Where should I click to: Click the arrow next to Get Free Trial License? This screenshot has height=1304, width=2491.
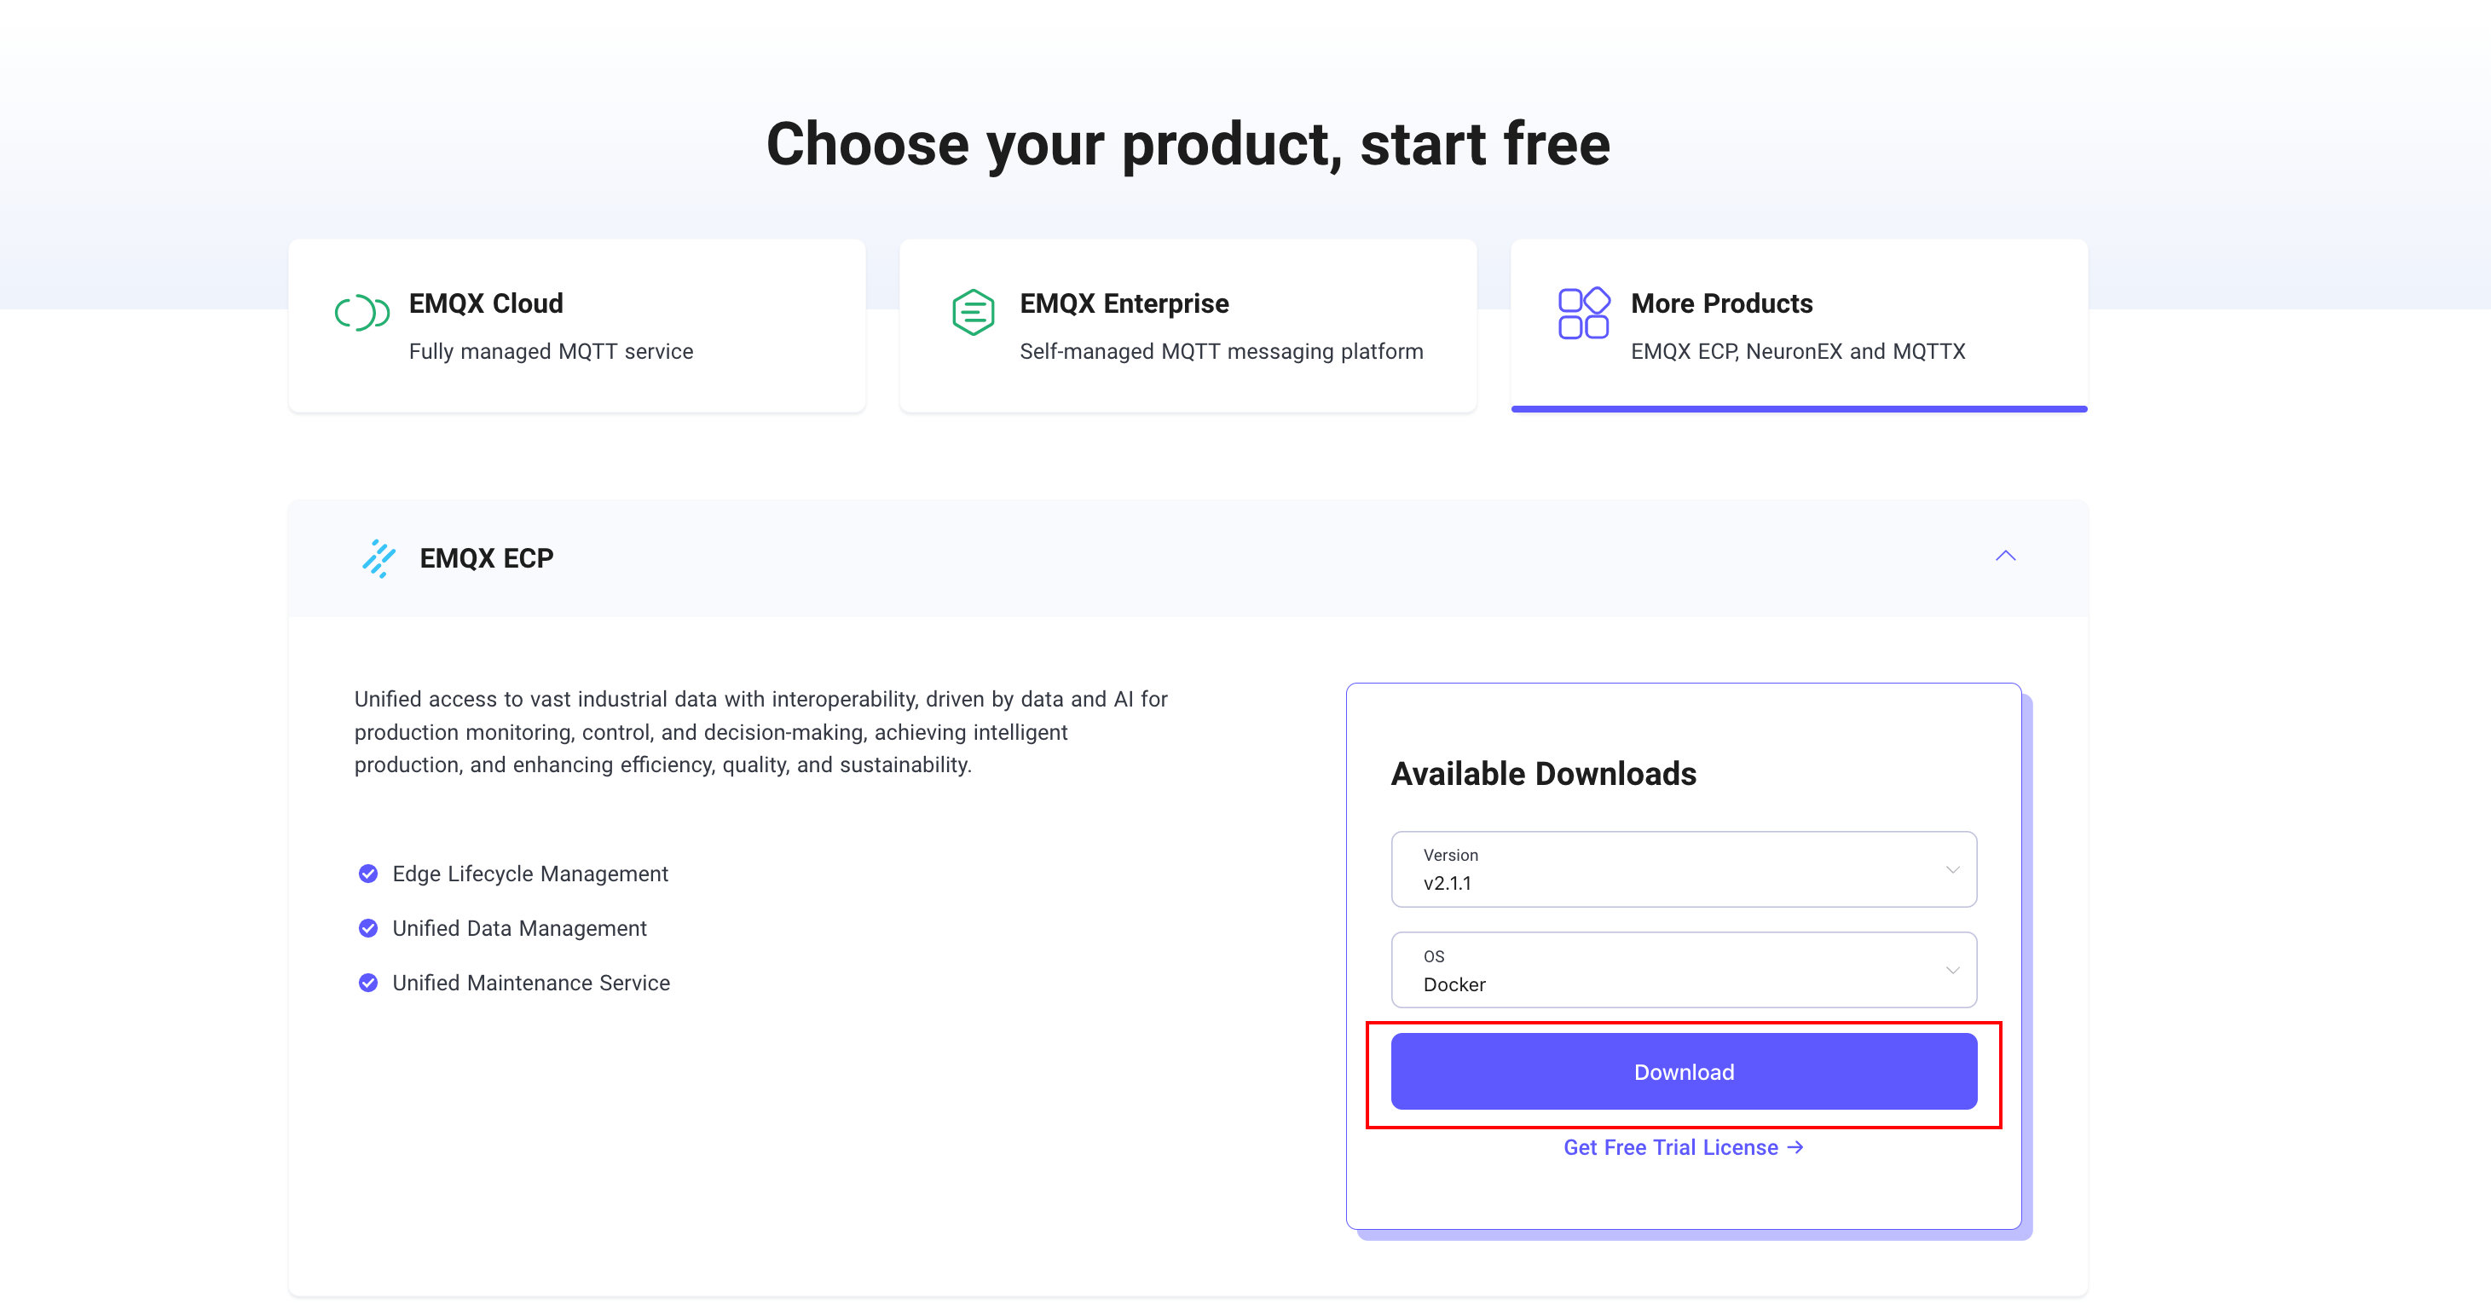1795,1147
